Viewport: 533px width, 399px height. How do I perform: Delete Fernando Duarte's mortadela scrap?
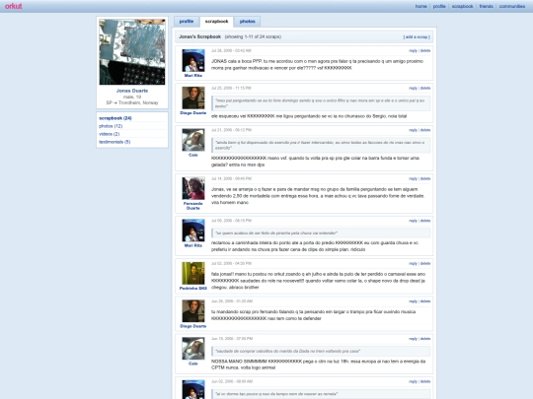point(425,178)
